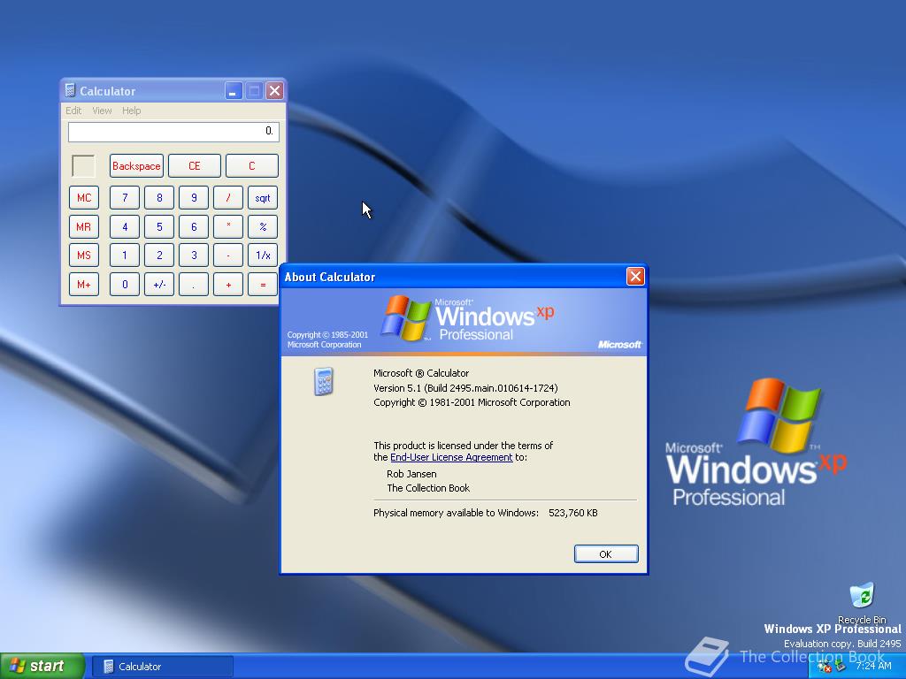Click the 'The Collection Book' organization text in dialog
Viewport: 906px width, 679px height.
(x=428, y=488)
